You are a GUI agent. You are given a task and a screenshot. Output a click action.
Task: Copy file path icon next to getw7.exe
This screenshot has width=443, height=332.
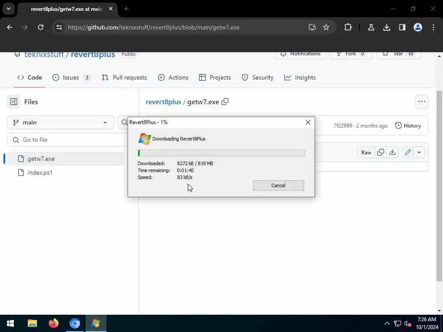(x=225, y=102)
